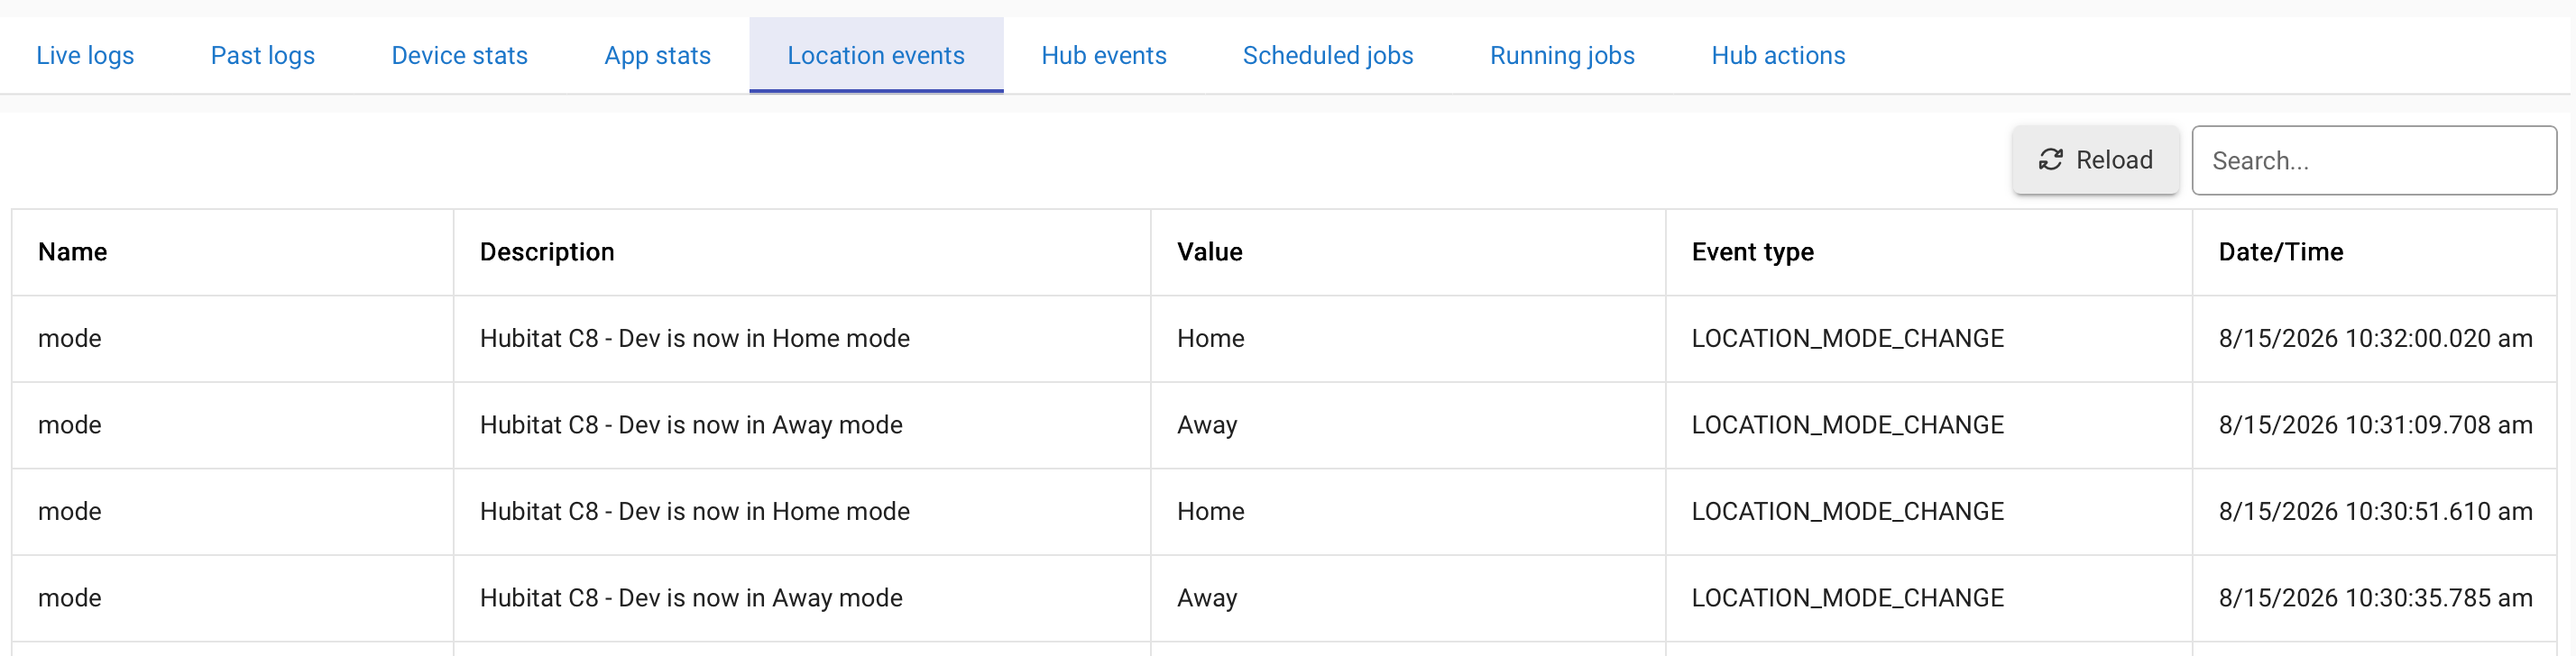This screenshot has width=2576, height=656.
Task: Click the 10:30:35.785 am timestamp cell
Action: coord(2375,598)
